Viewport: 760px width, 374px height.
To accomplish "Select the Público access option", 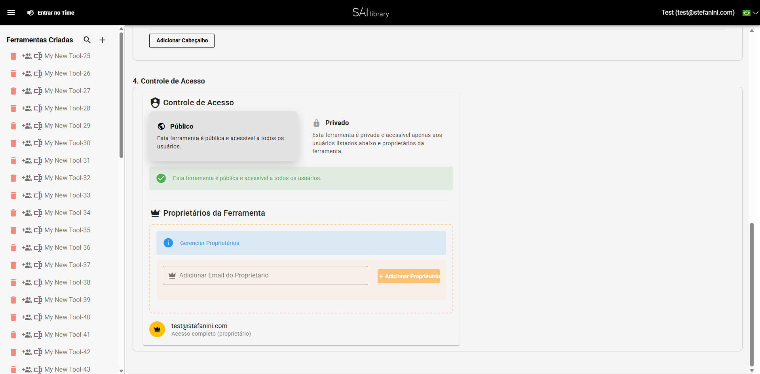I will (223, 136).
